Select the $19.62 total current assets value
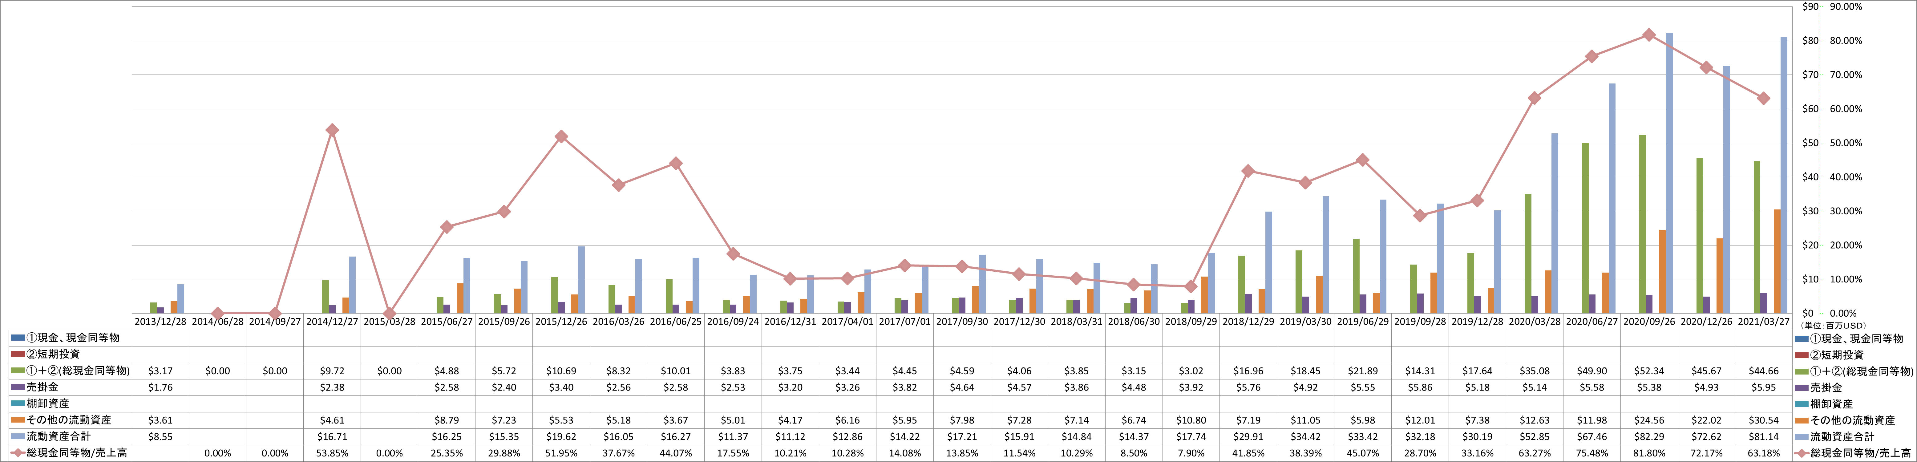The height and width of the screenshot is (462, 1917). (x=561, y=437)
